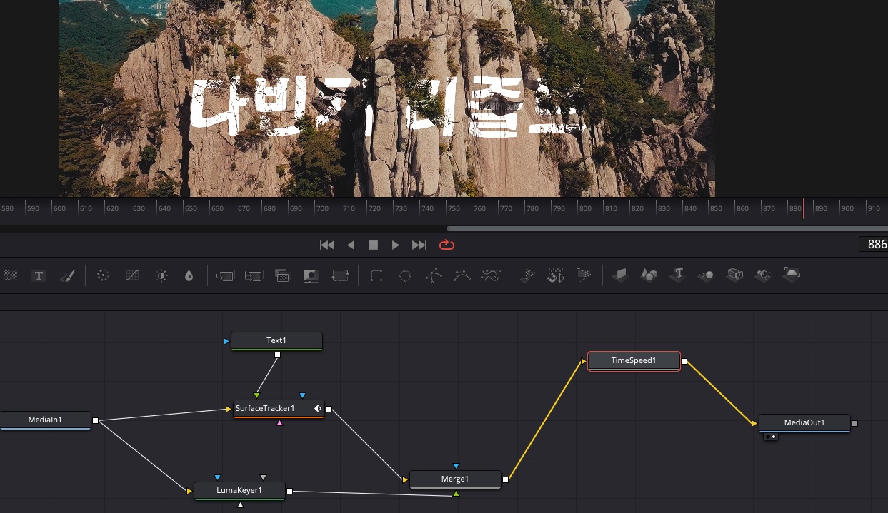The height and width of the screenshot is (513, 888).
Task: Toggle loop playback mode
Action: coord(447,245)
